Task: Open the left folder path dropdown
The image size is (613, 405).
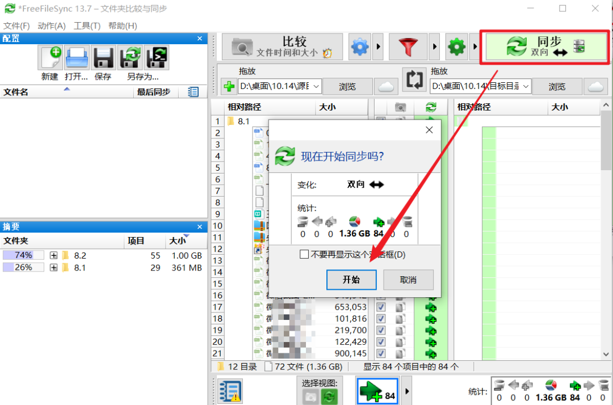Action: tap(316, 86)
